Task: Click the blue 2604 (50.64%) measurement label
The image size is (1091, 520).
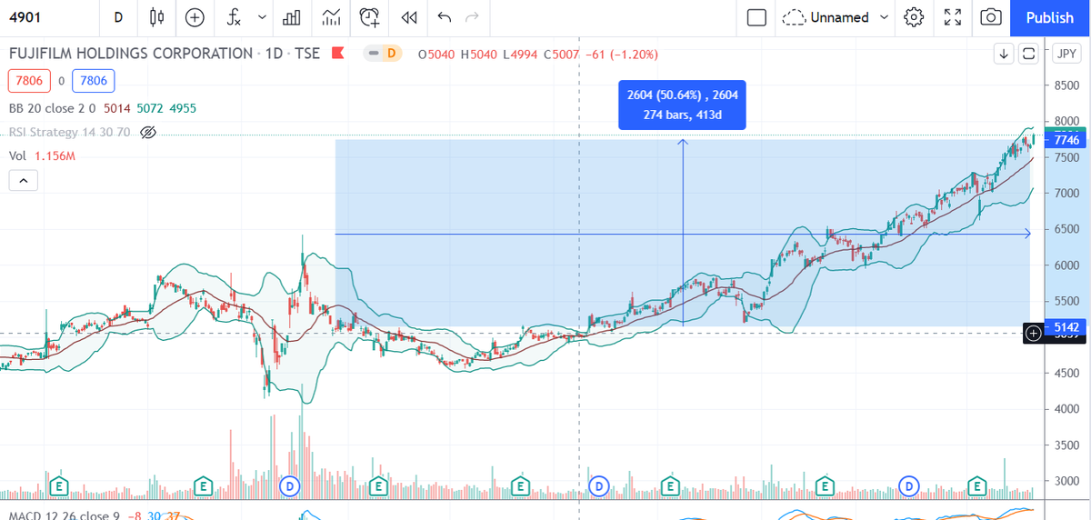Action: [x=682, y=105]
